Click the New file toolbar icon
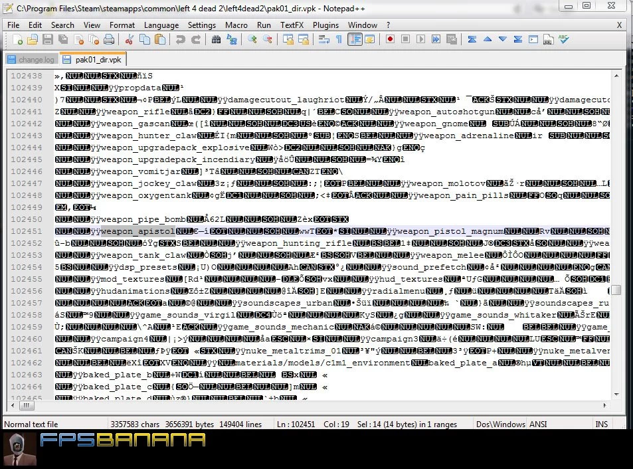The width and height of the screenshot is (633, 469). pos(17,40)
